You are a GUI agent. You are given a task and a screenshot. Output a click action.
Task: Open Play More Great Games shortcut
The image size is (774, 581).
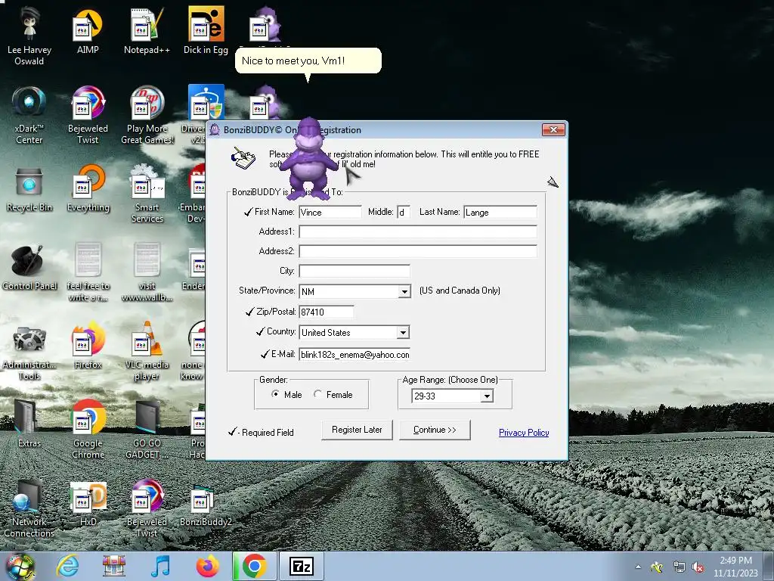[x=147, y=115]
